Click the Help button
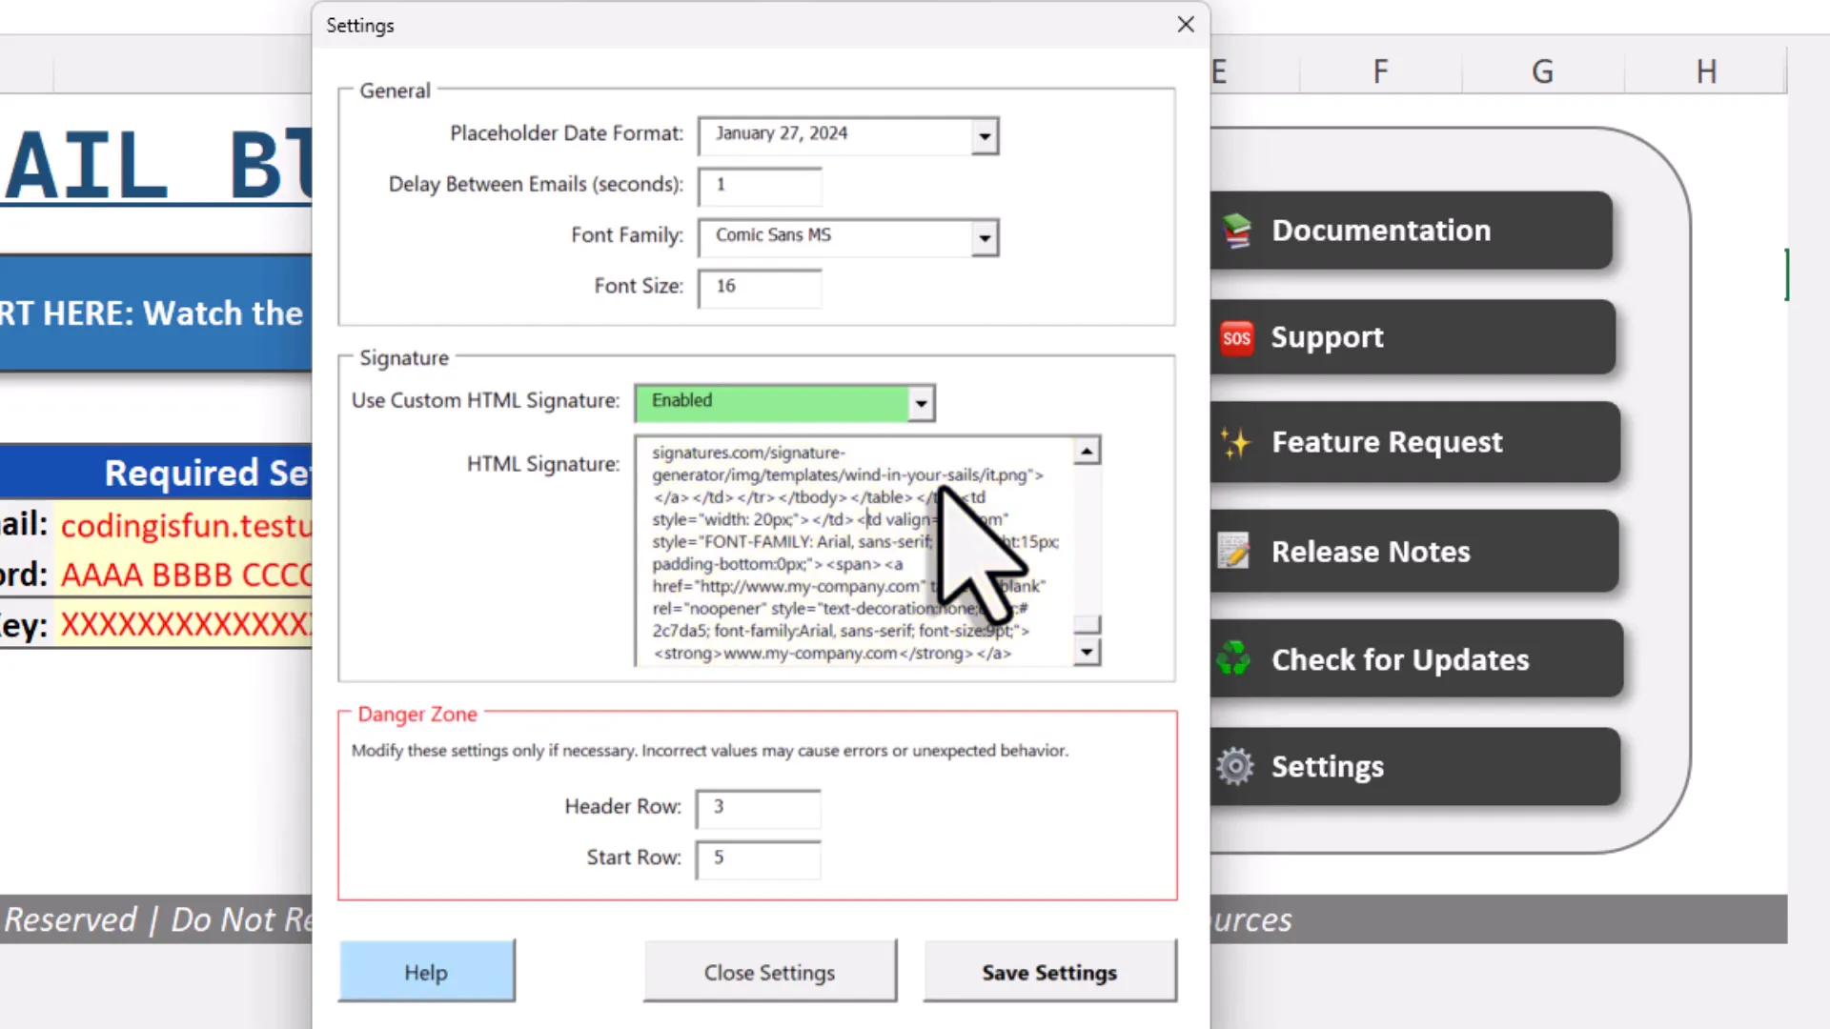 [x=426, y=972]
